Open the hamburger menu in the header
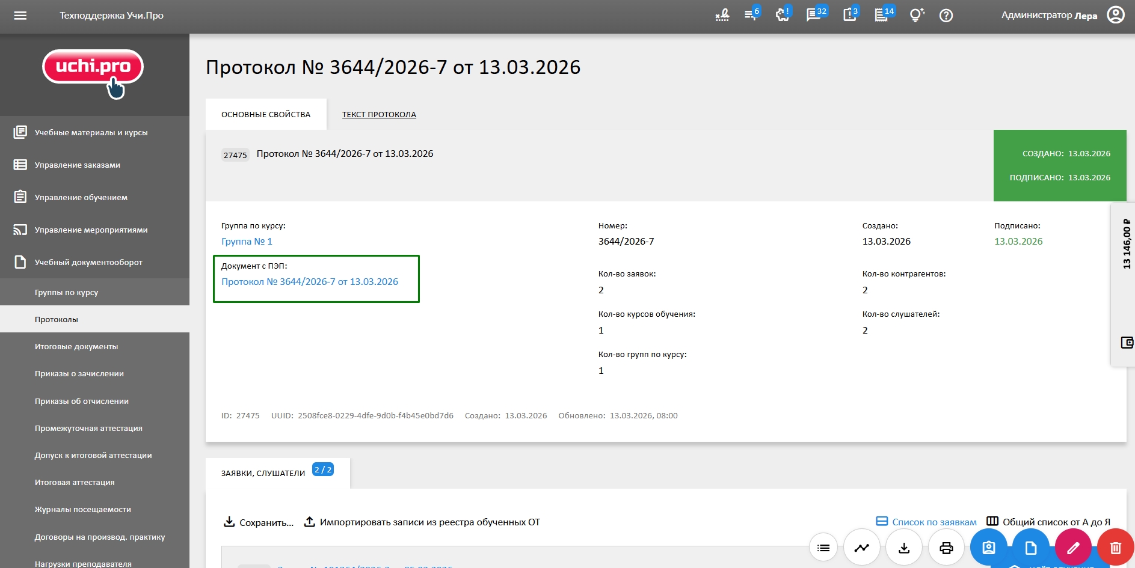Screen dimensions: 1135x568 click(20, 16)
